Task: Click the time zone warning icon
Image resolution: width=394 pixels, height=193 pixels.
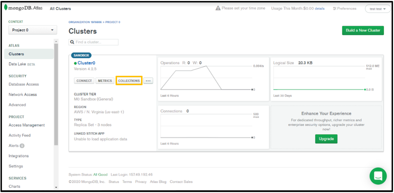Action: click(x=218, y=8)
